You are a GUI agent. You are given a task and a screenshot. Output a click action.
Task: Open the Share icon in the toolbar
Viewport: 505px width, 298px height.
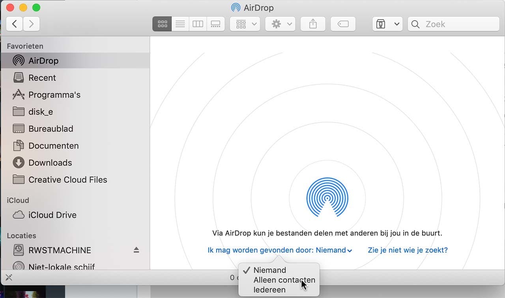point(313,24)
